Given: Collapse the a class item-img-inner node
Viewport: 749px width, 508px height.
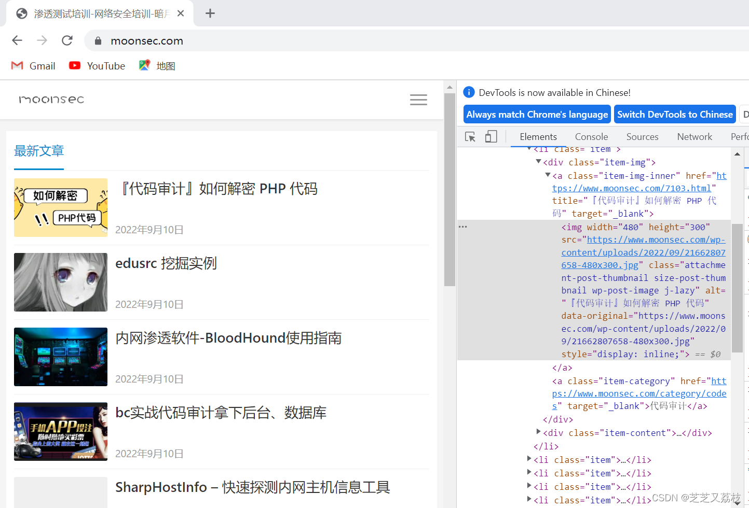Looking at the screenshot, I should (x=548, y=175).
